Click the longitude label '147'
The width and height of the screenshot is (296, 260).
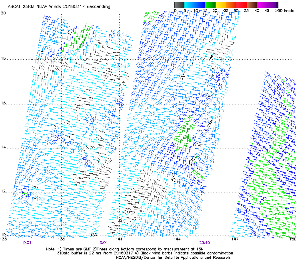(235, 239)
